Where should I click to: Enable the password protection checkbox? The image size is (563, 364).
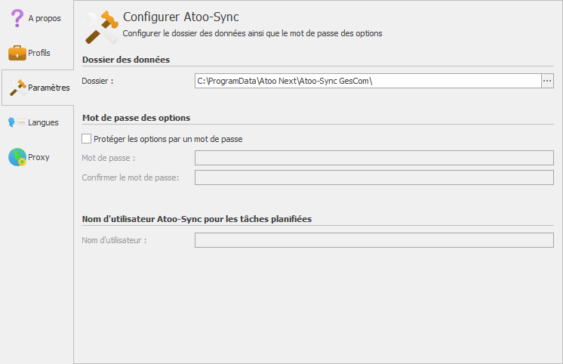(x=86, y=139)
